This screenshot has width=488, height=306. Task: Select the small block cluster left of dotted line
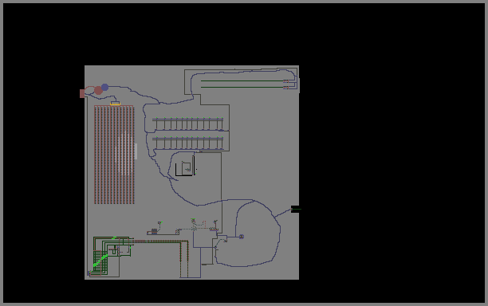pos(154,231)
